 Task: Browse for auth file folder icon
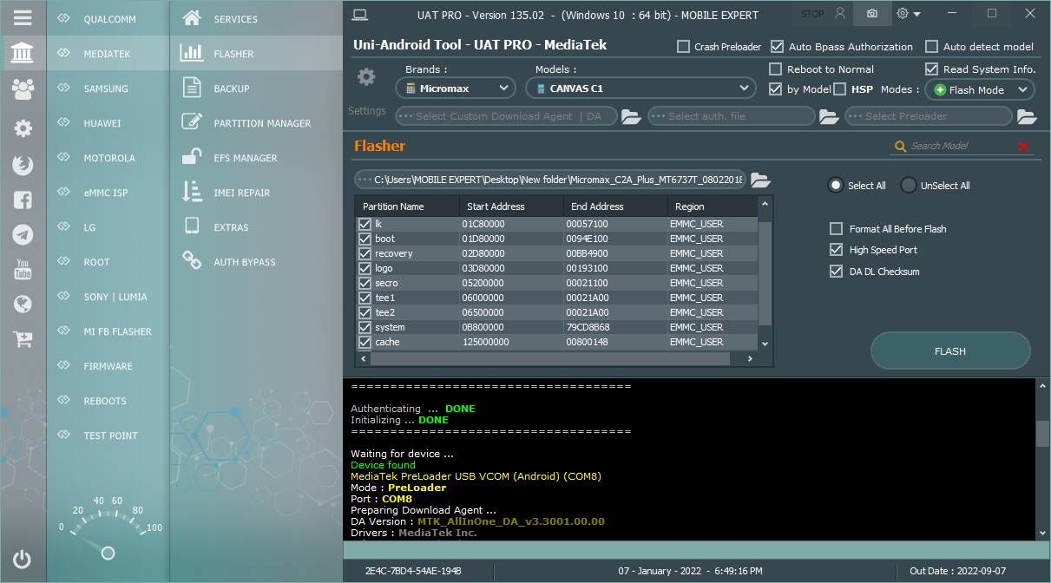point(829,116)
